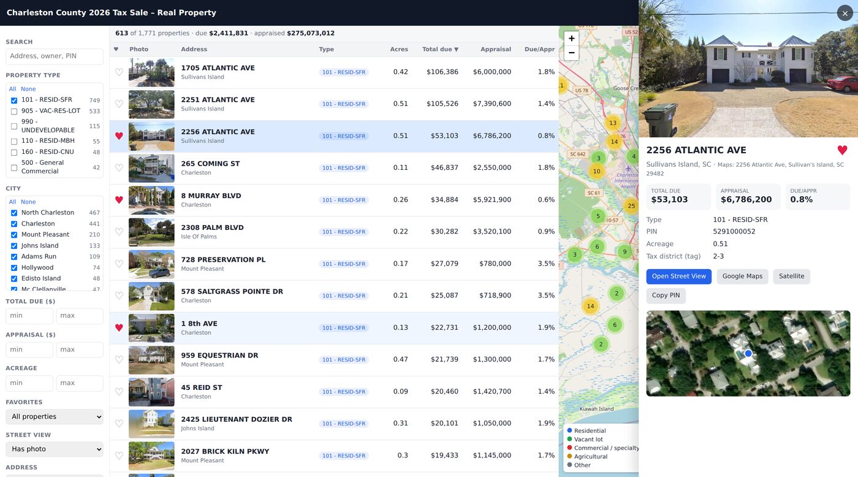Zoom in on the map
The image size is (858, 477).
coord(571,38)
